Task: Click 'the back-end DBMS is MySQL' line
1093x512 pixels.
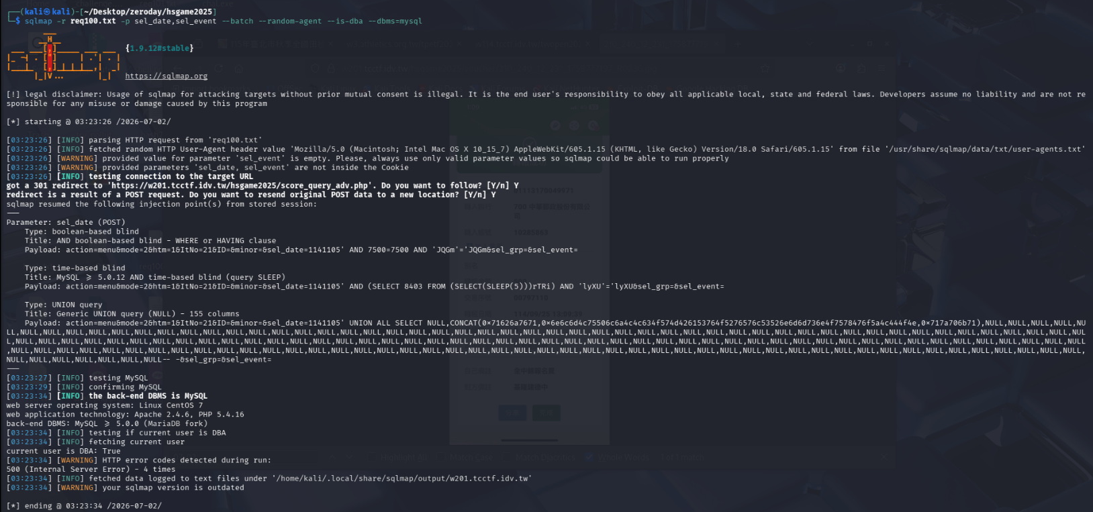Action: (x=107, y=396)
